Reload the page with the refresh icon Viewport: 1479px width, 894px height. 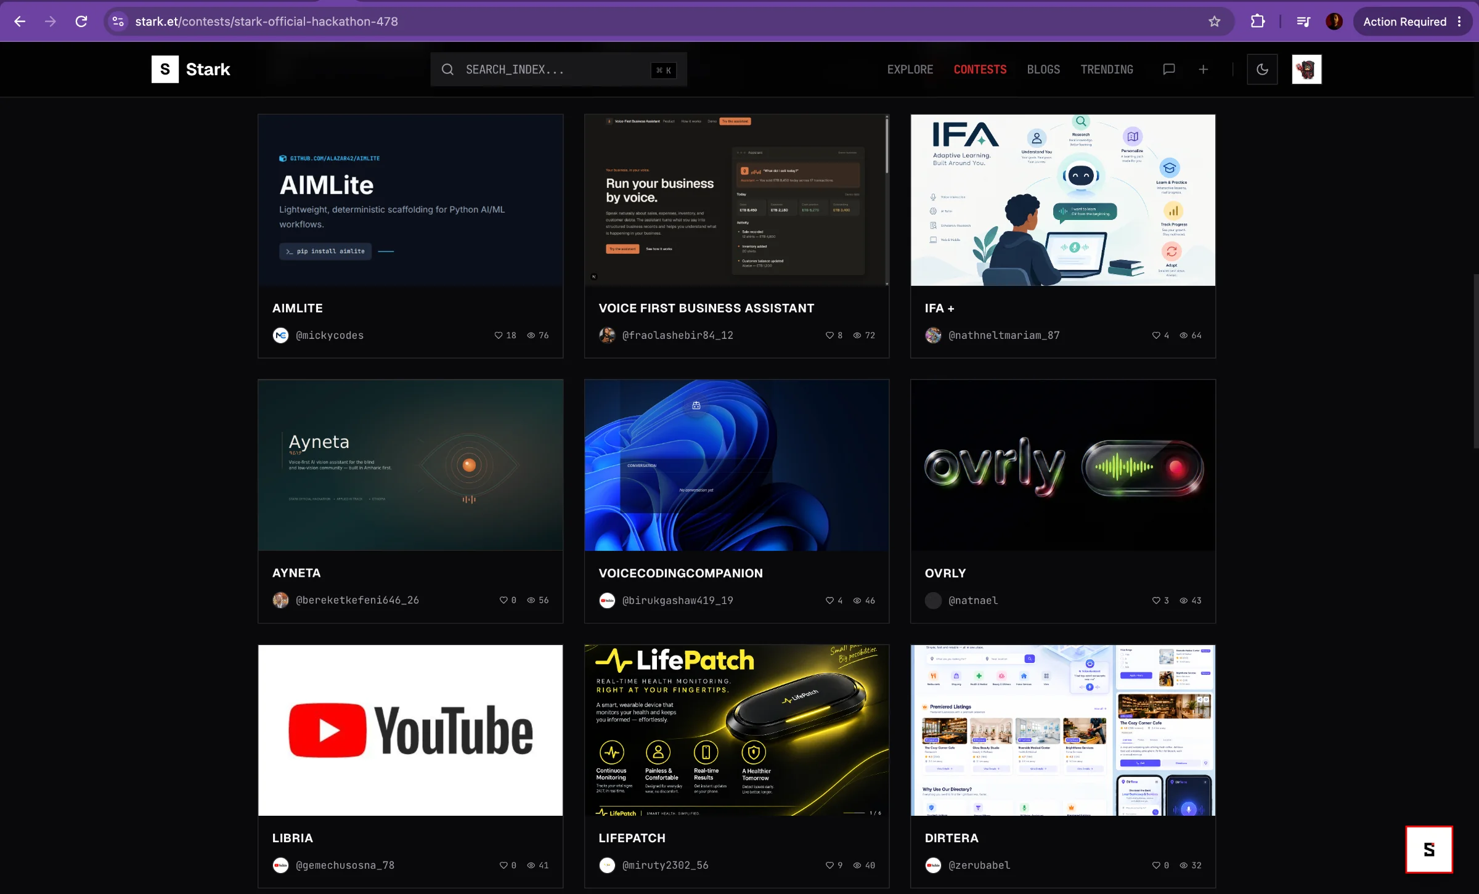pyautogui.click(x=81, y=22)
